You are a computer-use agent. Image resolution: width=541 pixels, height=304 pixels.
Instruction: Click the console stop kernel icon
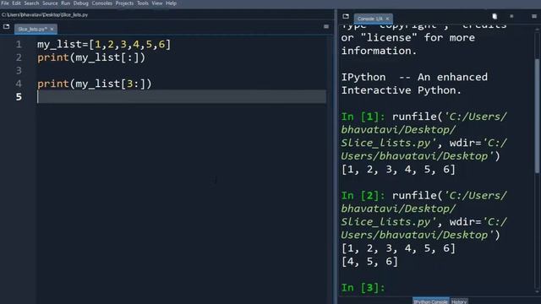coord(511,16)
